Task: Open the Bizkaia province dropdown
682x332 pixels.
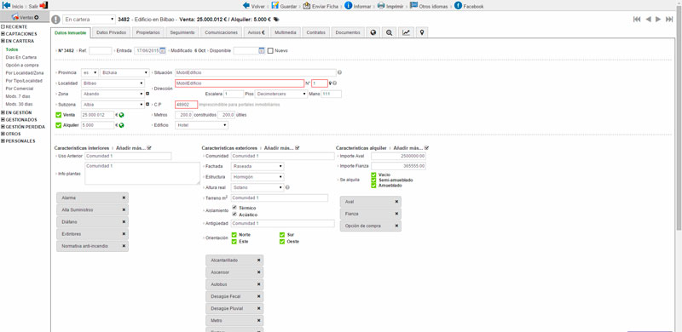Action: [124, 72]
